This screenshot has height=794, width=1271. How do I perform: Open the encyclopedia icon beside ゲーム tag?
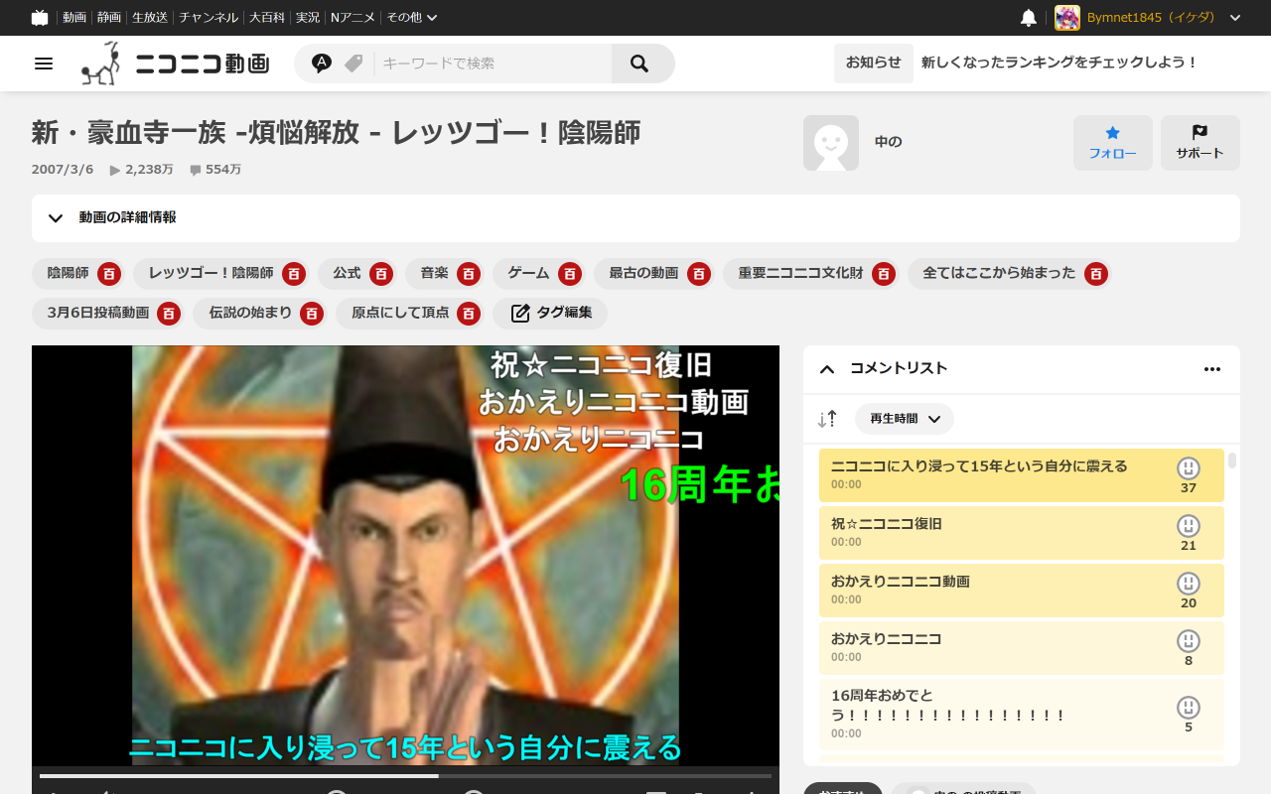(x=569, y=274)
